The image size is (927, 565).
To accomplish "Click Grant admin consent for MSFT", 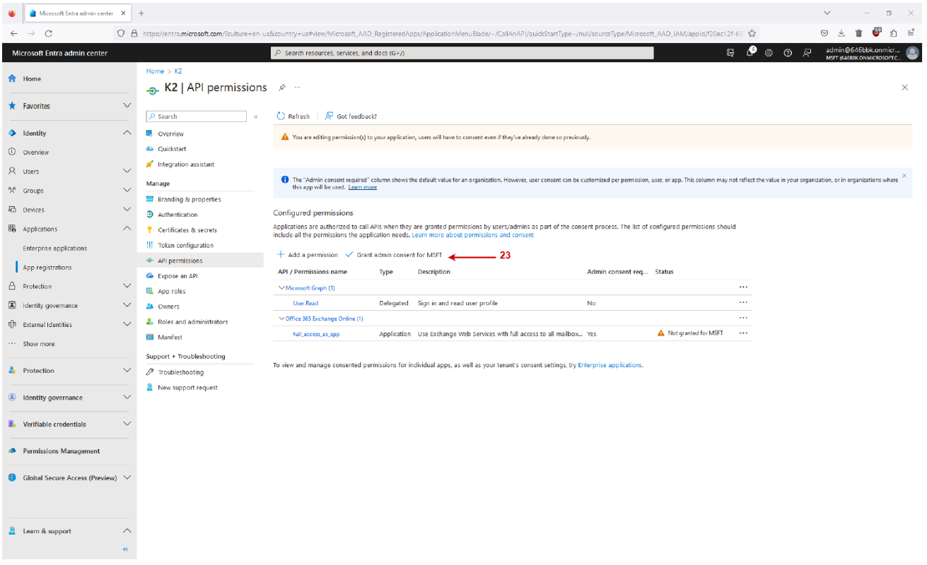I will pos(394,255).
